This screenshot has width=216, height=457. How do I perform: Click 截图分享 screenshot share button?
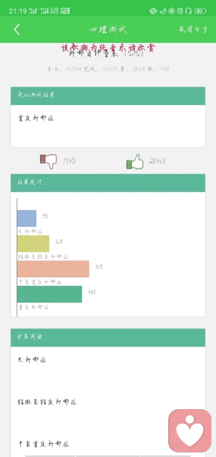pyautogui.click(x=193, y=29)
